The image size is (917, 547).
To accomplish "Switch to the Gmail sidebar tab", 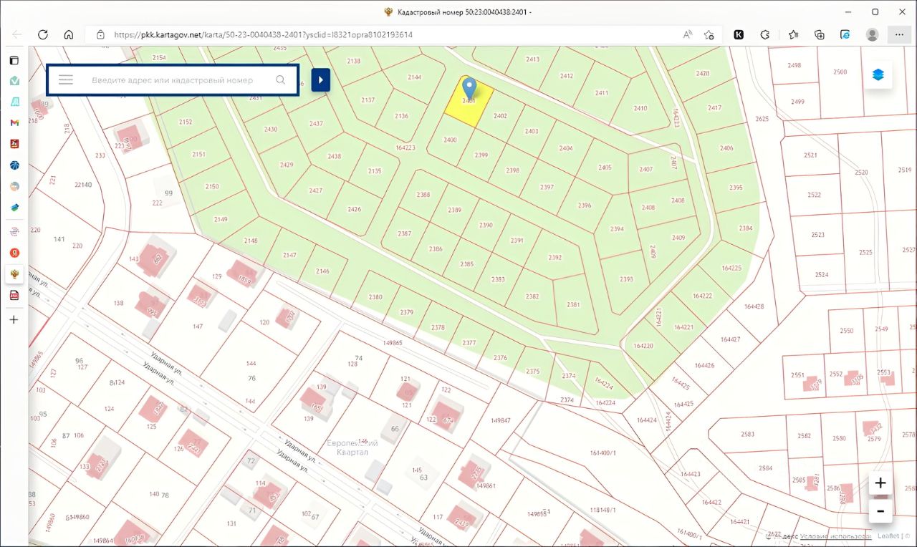I will pos(14,123).
